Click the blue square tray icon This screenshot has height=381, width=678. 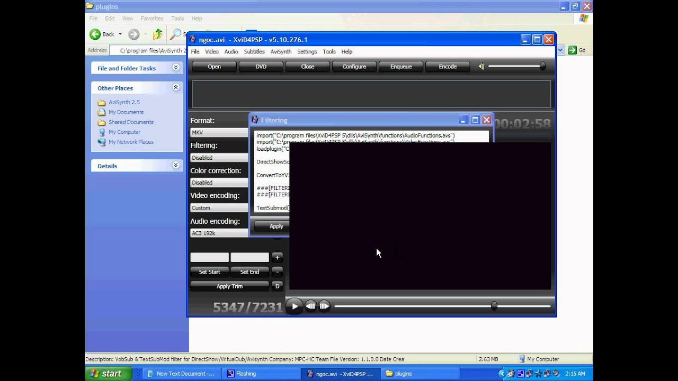coord(520,374)
